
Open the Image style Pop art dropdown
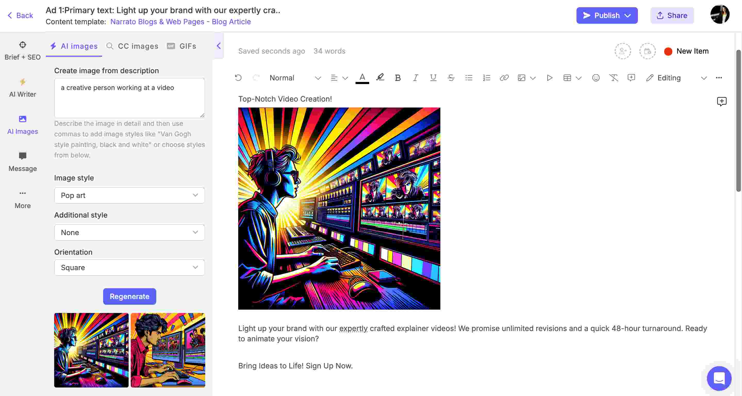coord(130,195)
